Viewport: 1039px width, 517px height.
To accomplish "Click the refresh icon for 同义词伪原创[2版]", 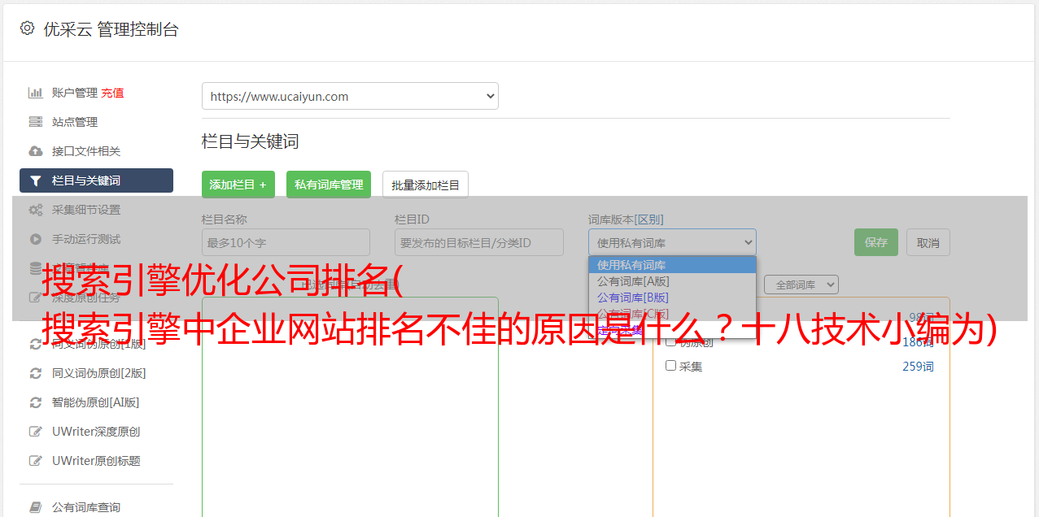I will (36, 373).
